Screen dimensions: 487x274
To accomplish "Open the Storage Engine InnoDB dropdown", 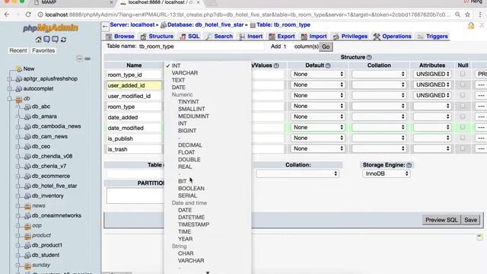I will [387, 174].
